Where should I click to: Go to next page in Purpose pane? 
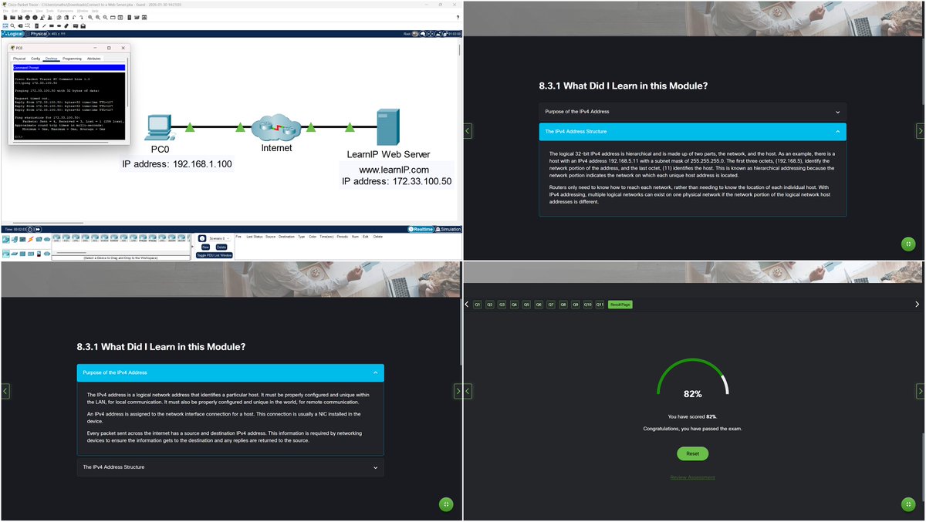point(458,392)
